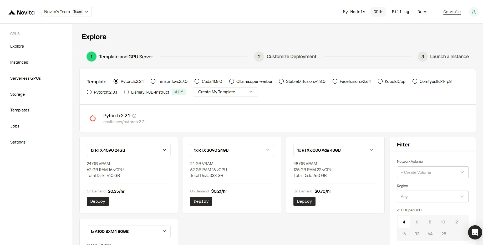Click the 125 GB RAM 22 vCPU text
Viewport: 483px width, 245px height.
pyautogui.click(x=313, y=170)
